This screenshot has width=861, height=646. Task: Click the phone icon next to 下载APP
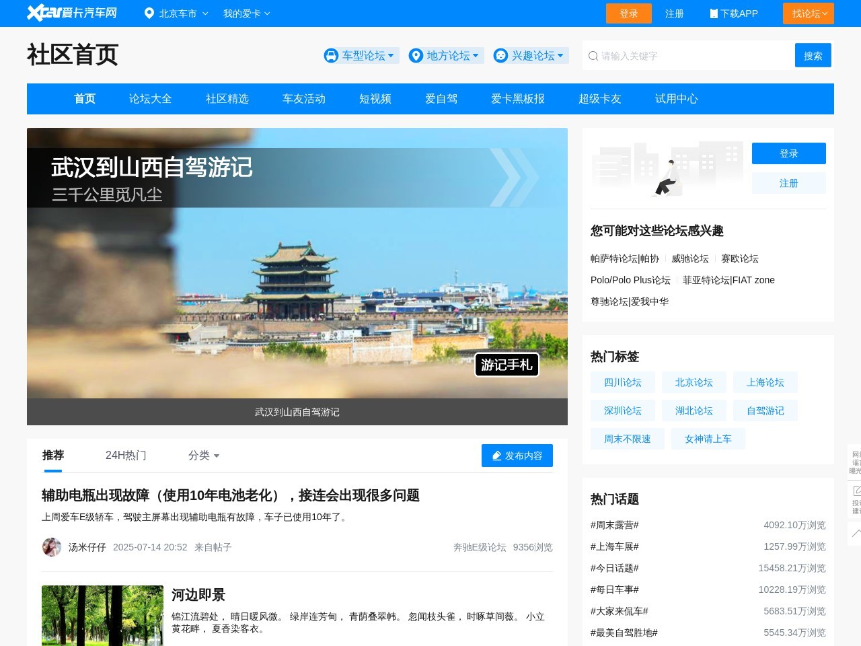click(714, 13)
